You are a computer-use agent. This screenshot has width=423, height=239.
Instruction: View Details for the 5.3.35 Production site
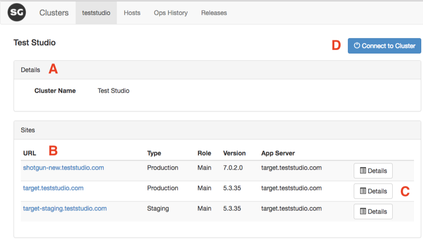373,191
